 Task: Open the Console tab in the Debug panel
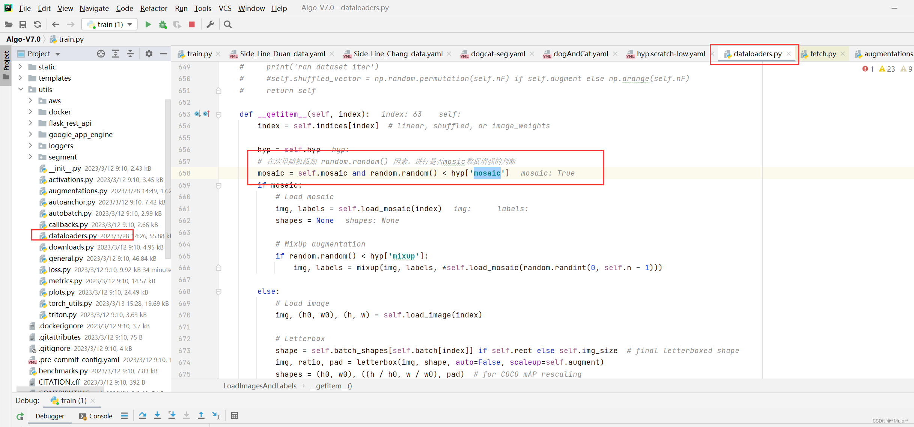tap(96, 416)
